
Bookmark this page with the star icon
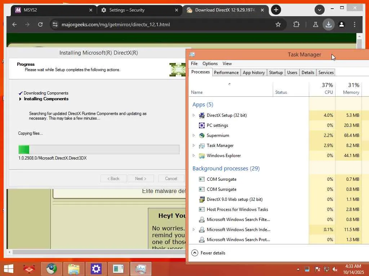[x=278, y=24]
